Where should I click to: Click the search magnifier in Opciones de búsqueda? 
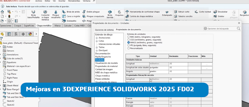click(239, 29)
